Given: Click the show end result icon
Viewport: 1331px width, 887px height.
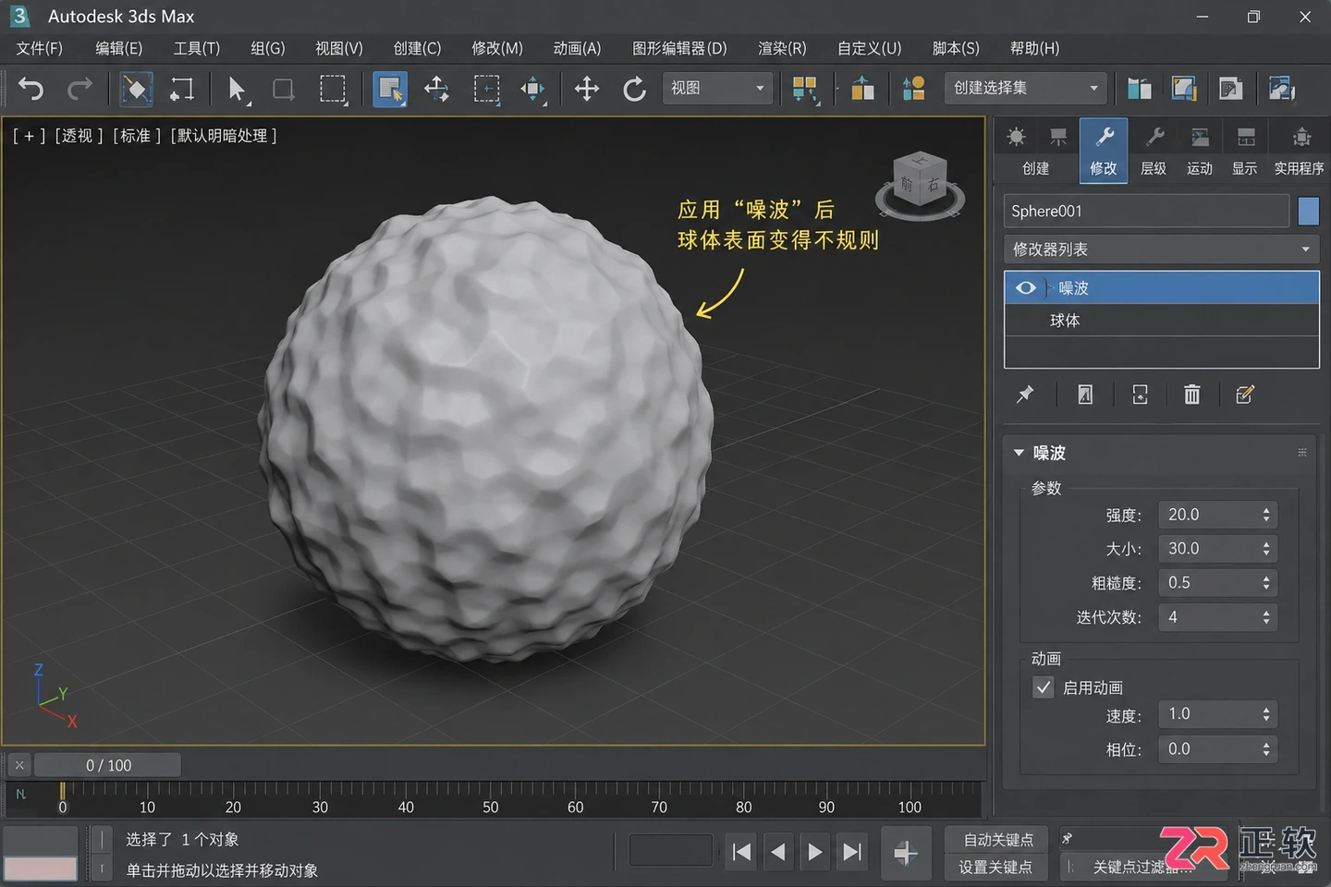Looking at the screenshot, I should point(1085,395).
